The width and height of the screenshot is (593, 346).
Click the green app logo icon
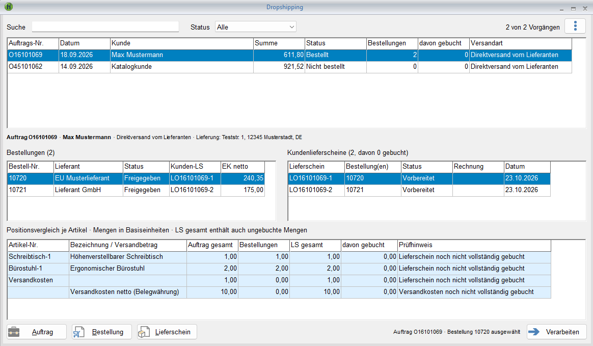pyautogui.click(x=8, y=7)
